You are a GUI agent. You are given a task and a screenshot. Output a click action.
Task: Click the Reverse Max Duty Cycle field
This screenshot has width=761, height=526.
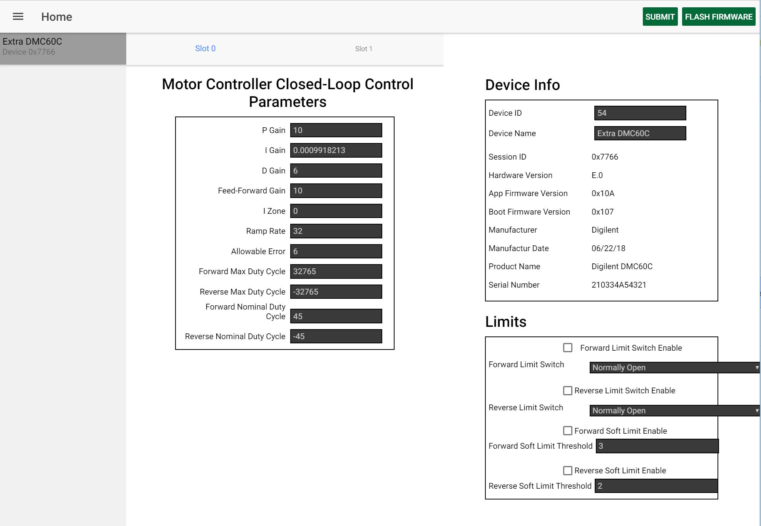click(x=336, y=292)
